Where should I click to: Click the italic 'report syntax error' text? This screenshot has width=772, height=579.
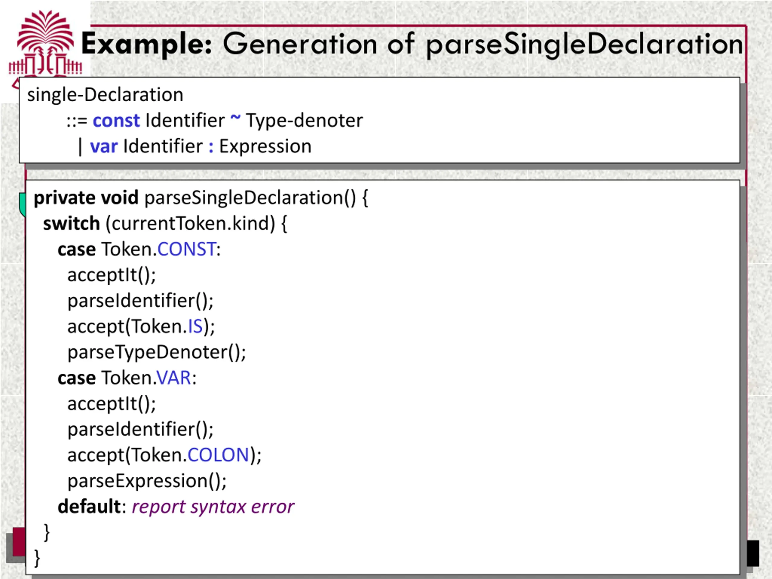[x=213, y=507]
